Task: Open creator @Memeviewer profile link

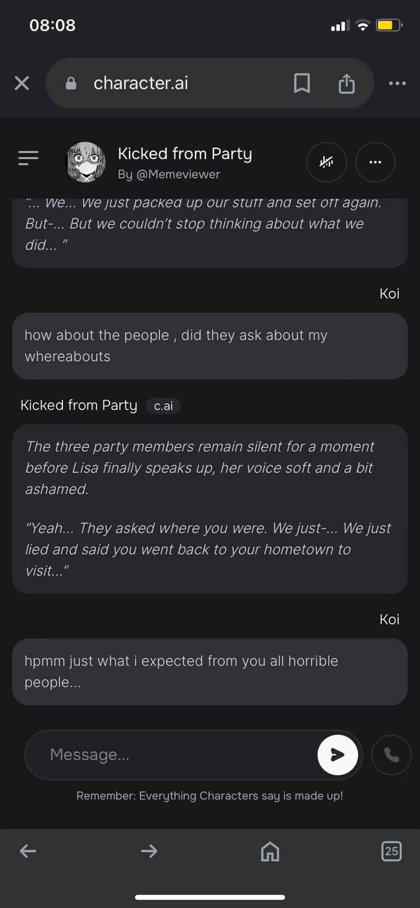Action: pos(169,174)
